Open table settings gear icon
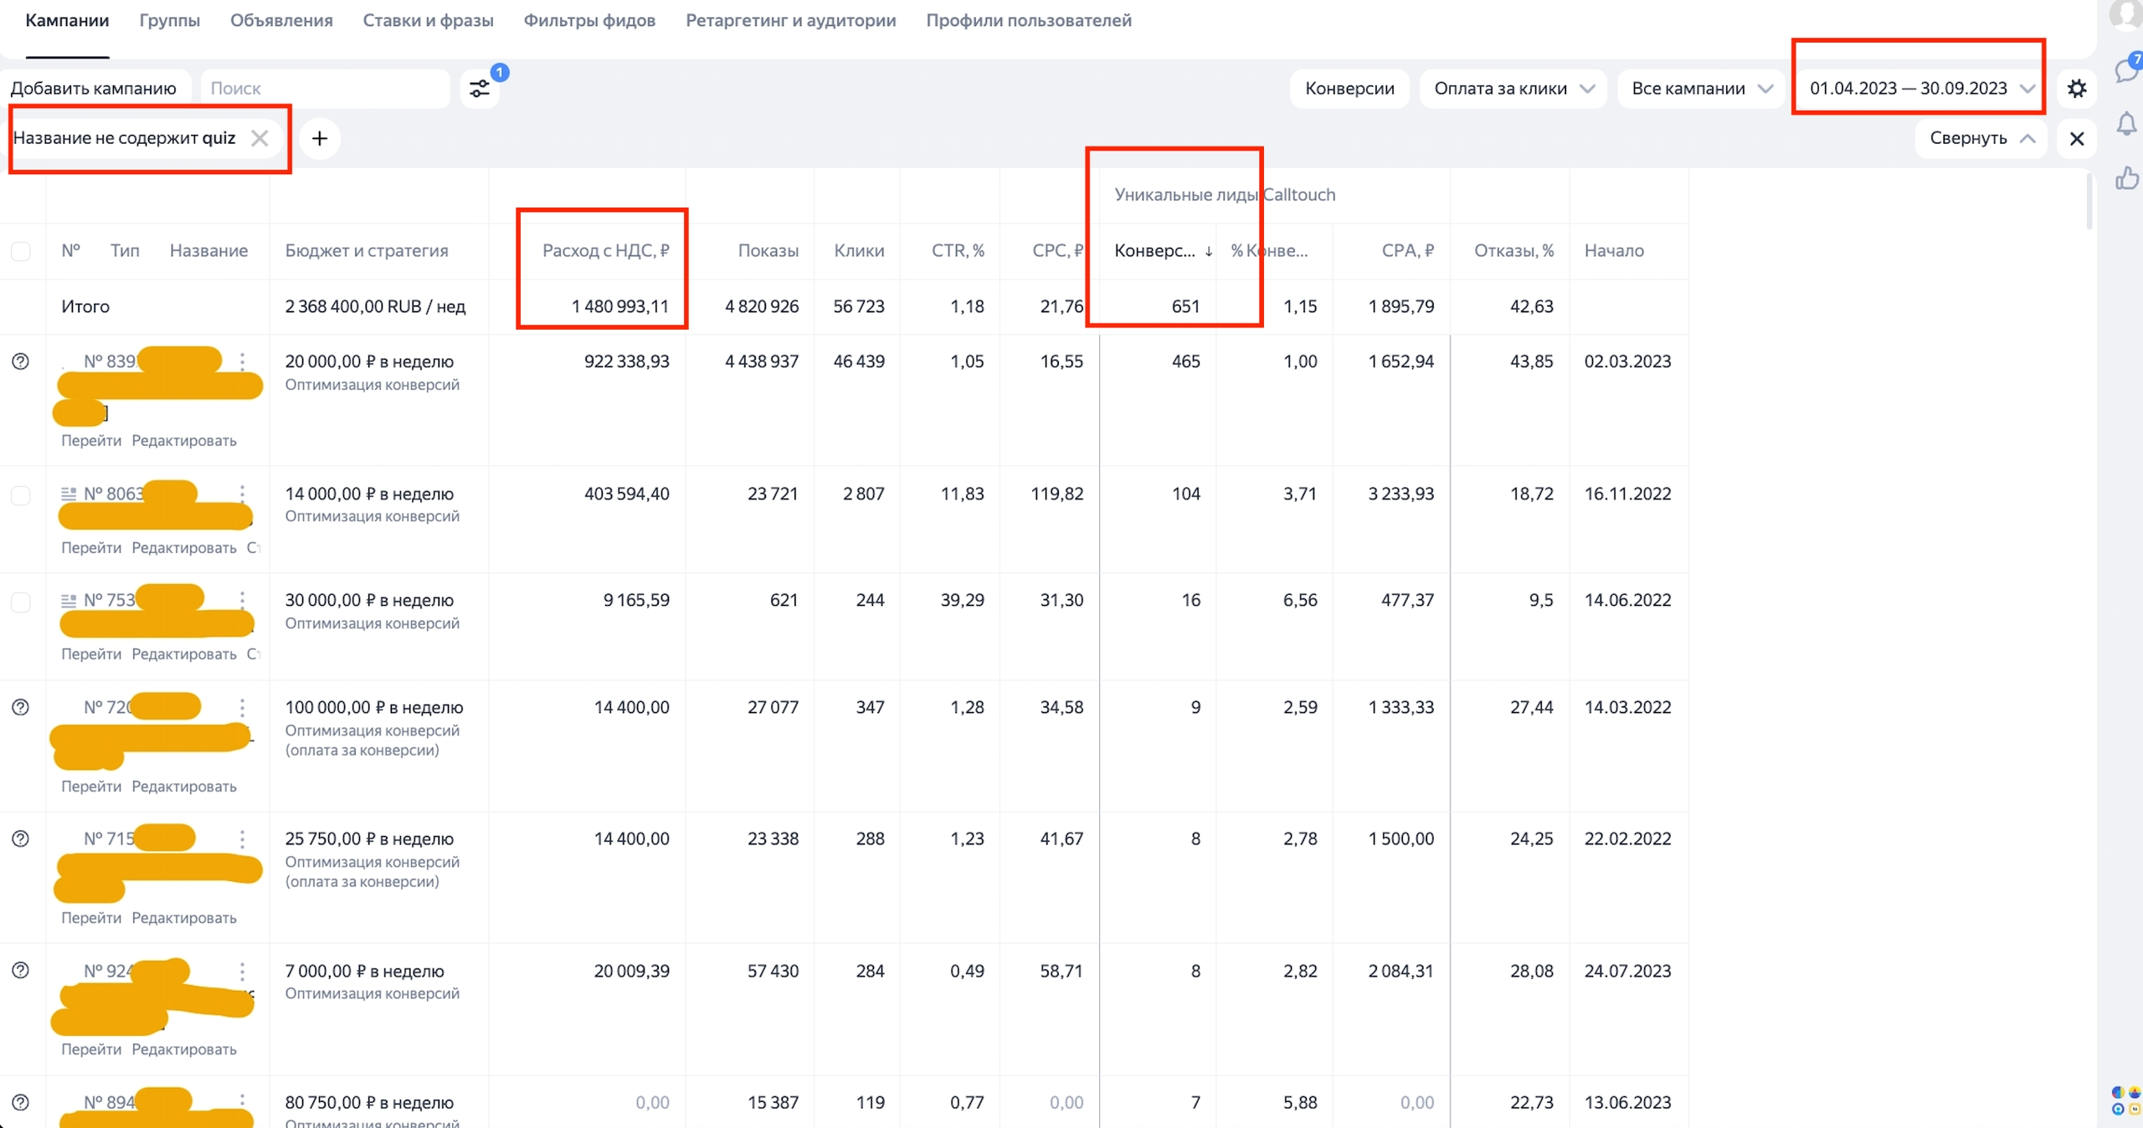 [2077, 88]
